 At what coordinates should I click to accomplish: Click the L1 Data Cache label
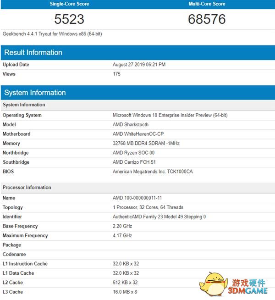coord(18,273)
